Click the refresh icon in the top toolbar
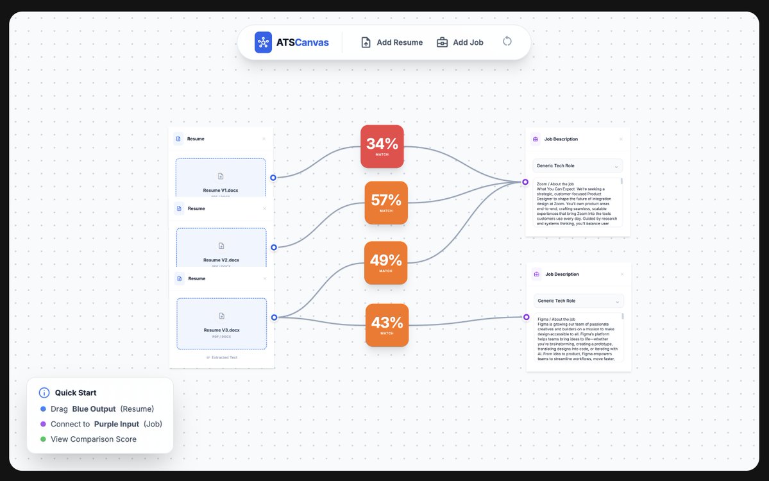The height and width of the screenshot is (481, 769). (x=507, y=40)
